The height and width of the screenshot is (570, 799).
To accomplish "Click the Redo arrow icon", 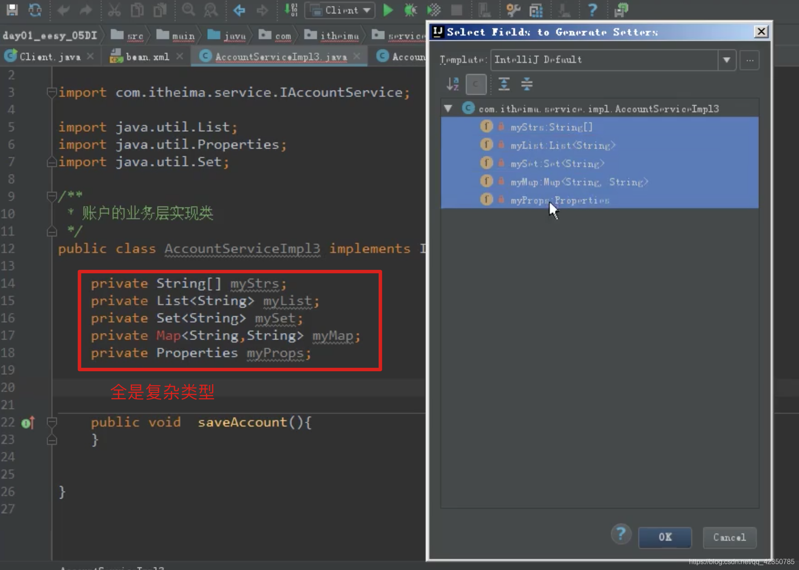I will tap(86, 10).
